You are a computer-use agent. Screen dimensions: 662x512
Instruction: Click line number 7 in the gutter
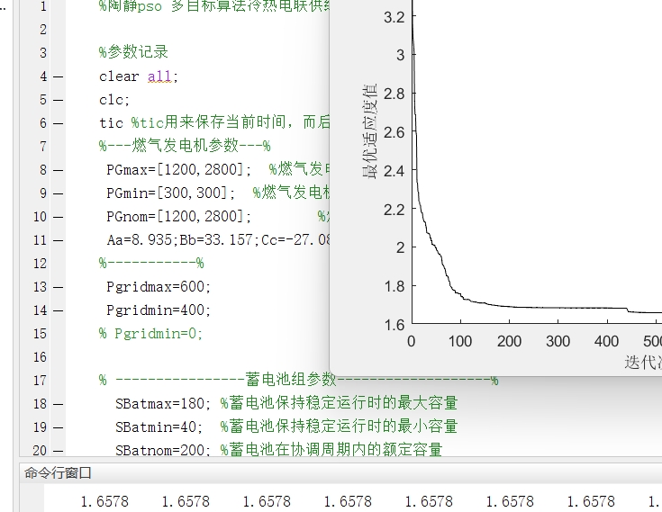(43, 147)
